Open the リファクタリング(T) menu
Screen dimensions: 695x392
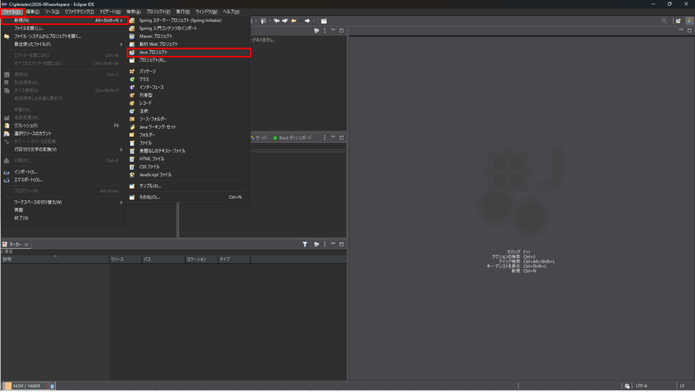click(79, 12)
